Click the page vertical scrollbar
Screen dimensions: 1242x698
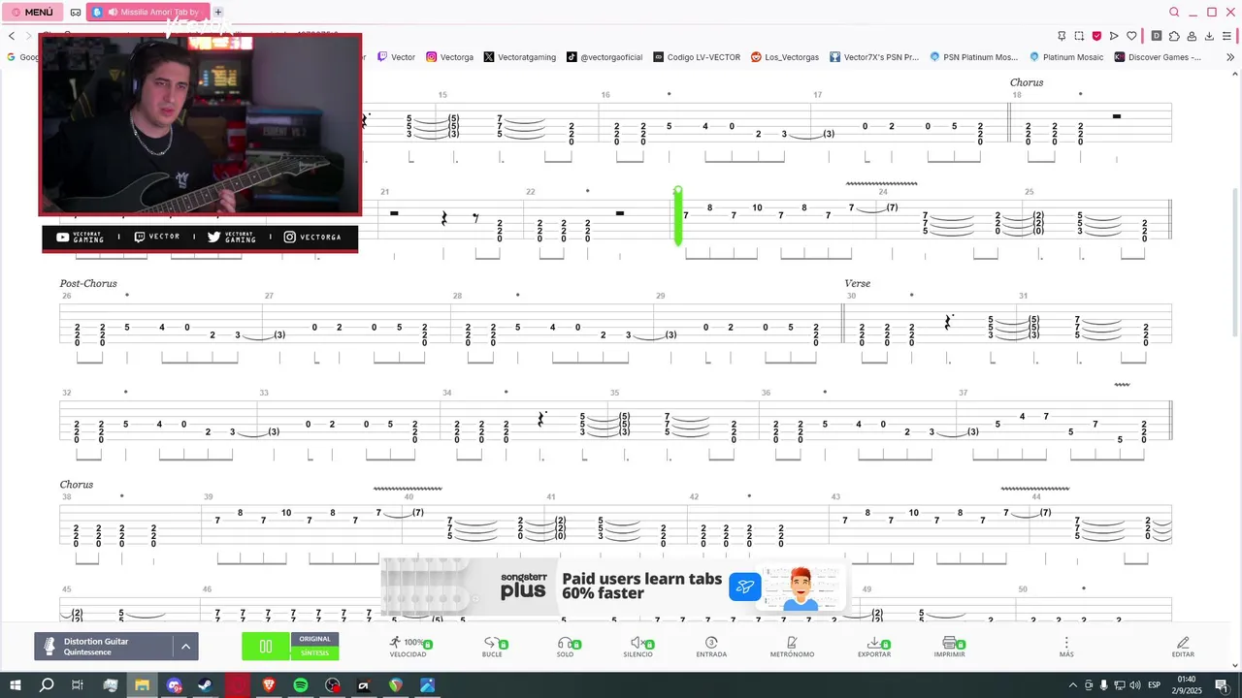coord(1236,262)
